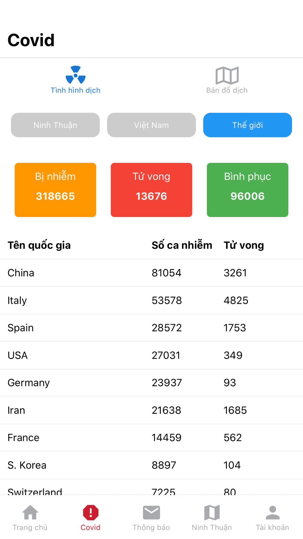Open the Thông báo envelope icon
This screenshot has width=303, height=539.
151,512
